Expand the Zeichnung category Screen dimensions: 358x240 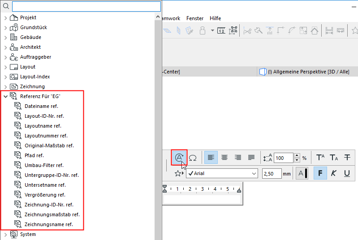pyautogui.click(x=6, y=87)
